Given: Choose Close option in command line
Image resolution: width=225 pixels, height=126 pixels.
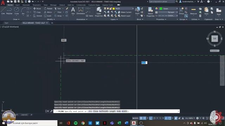Looking at the screenshot, I should pyautogui.click(x=96, y=111).
